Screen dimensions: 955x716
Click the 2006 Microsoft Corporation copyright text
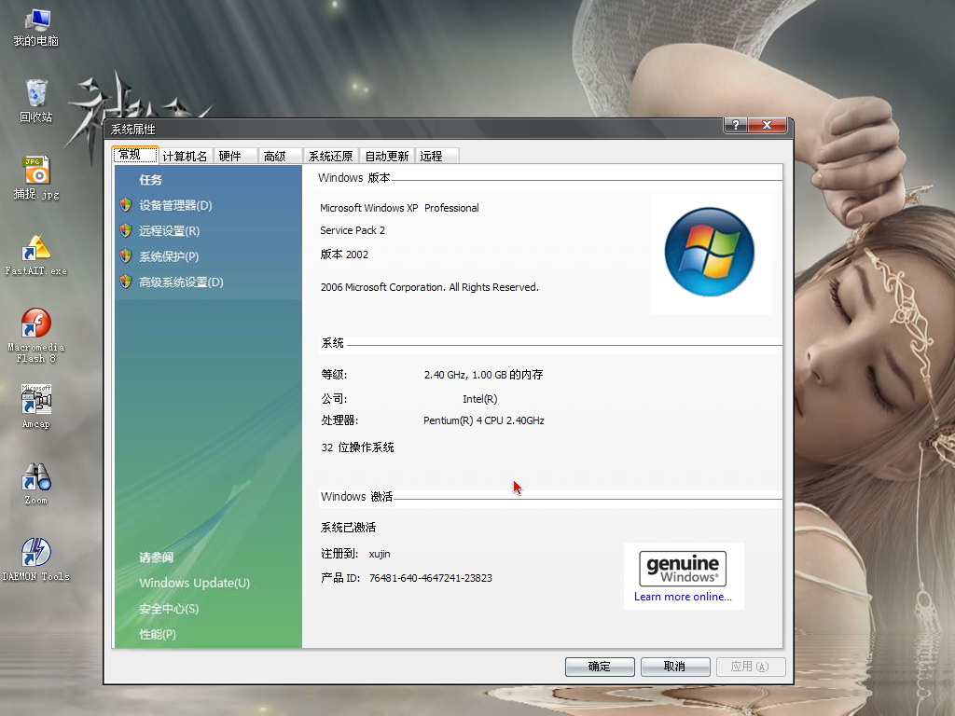coord(430,287)
